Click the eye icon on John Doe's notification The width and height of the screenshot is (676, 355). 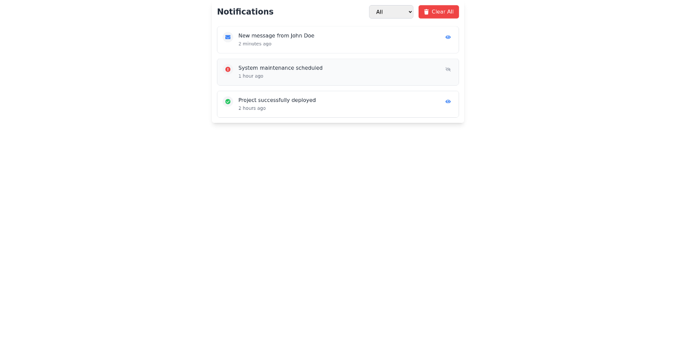[x=448, y=37]
